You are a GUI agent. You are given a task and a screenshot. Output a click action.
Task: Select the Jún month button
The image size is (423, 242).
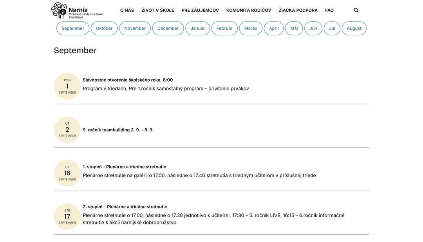[313, 28]
